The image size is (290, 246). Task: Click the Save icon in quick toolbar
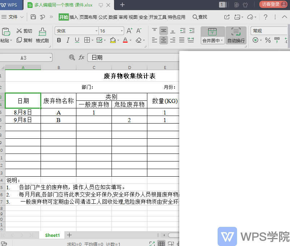[33, 17]
